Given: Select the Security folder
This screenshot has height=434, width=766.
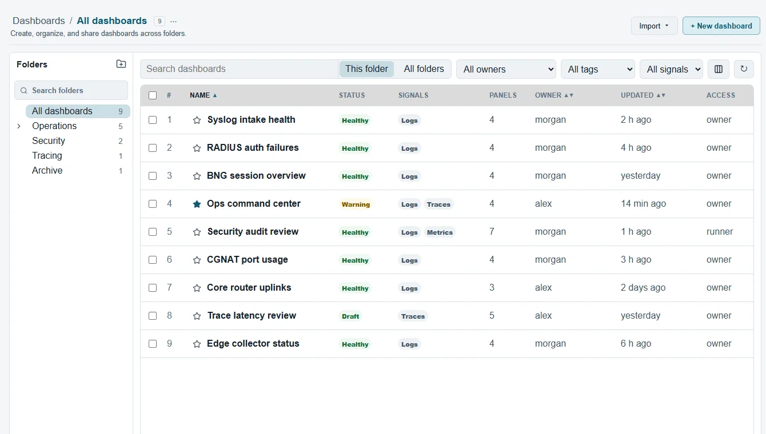Looking at the screenshot, I should pyautogui.click(x=78, y=141).
